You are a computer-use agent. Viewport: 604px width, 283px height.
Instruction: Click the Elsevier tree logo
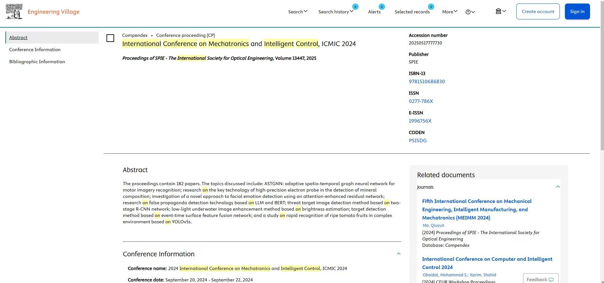coord(14,11)
